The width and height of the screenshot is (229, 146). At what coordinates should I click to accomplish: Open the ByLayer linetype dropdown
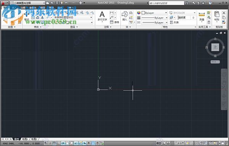[154, 22]
